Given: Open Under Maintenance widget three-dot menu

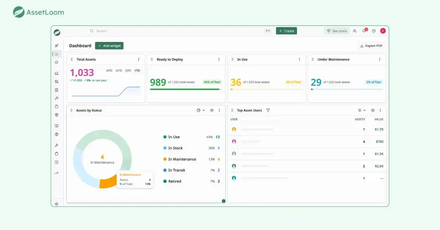Looking at the screenshot, I should [379, 59].
